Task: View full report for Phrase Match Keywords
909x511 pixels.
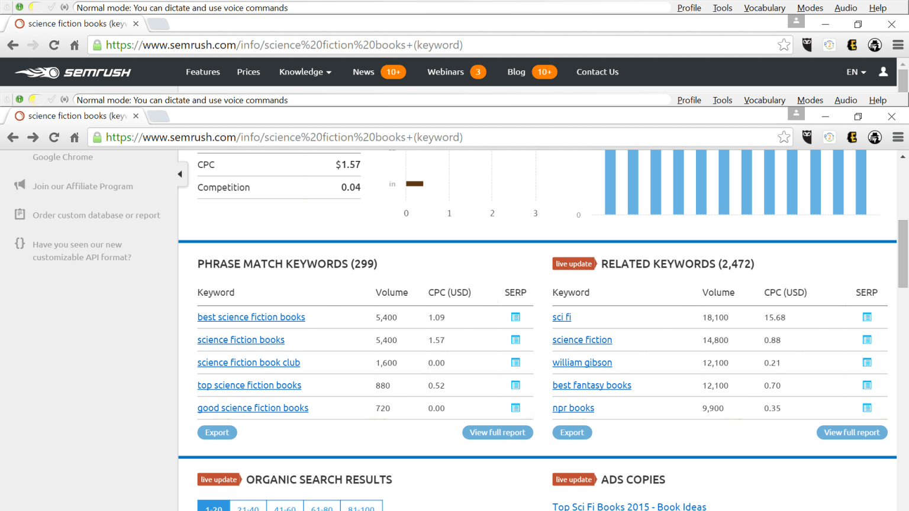Action: click(x=498, y=432)
